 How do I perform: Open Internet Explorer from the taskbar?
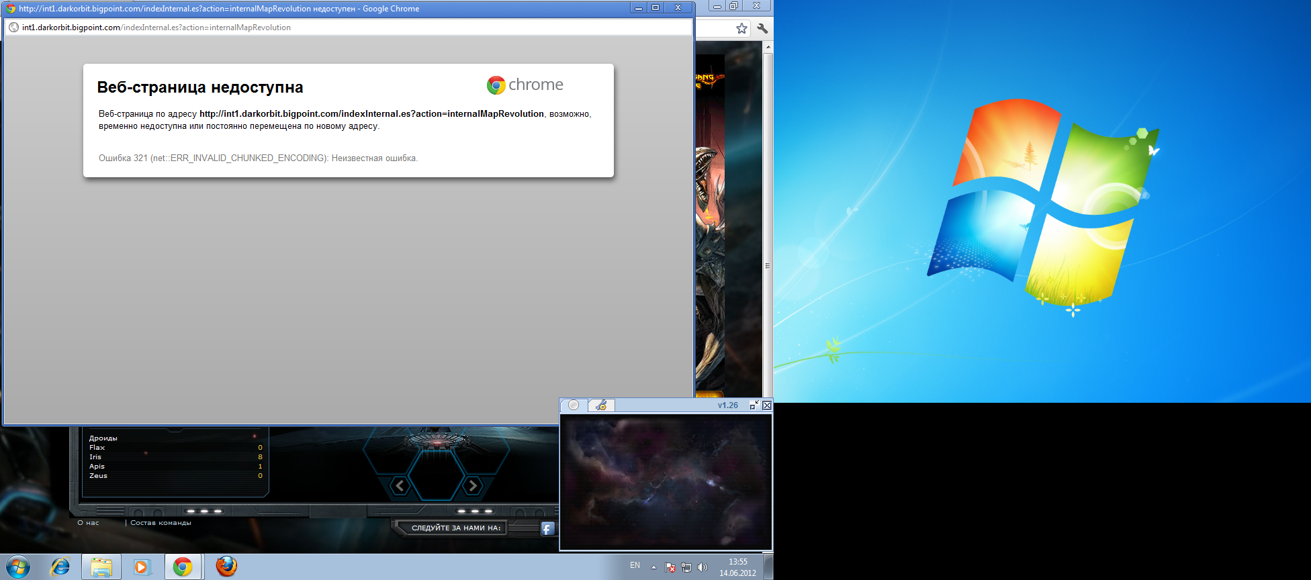tap(60, 567)
